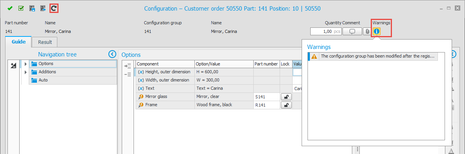Toggle the lock for Mirror glass
Image resolution: width=465 pixels, height=154 pixels.
(286, 96)
